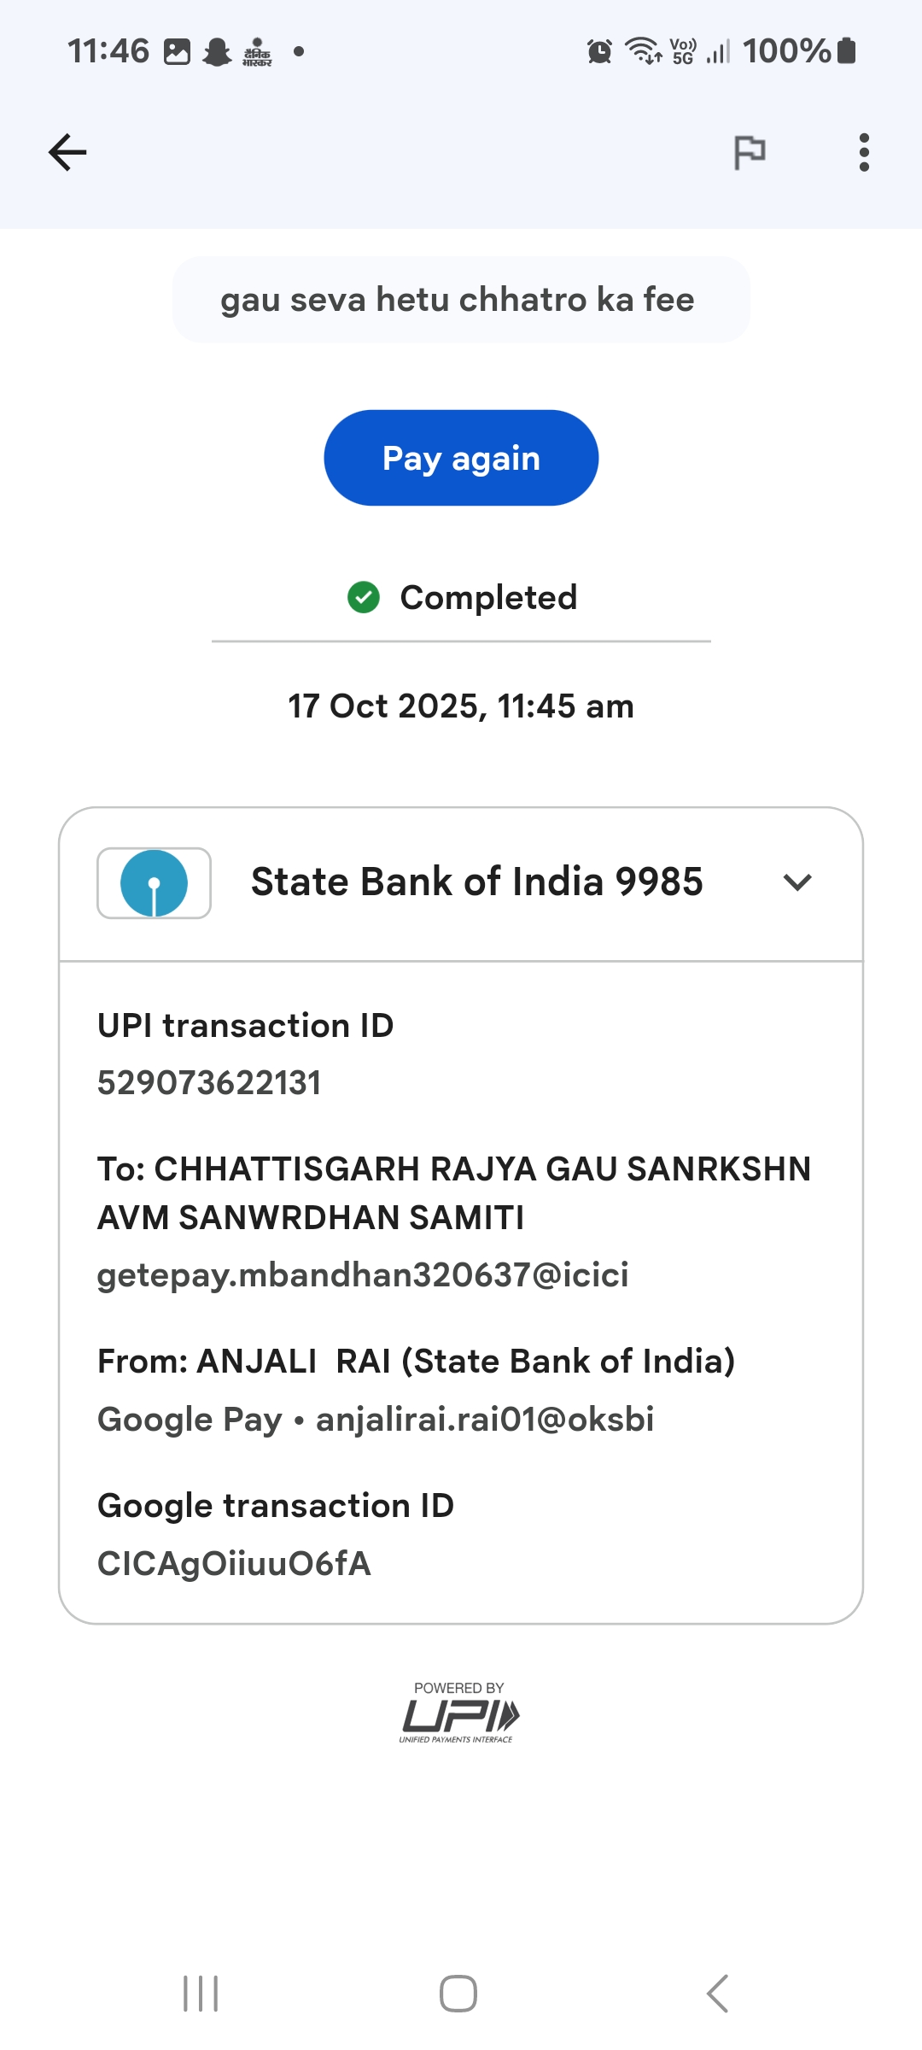Open the three-dot overflow menu
922x2050 pixels.
(x=864, y=153)
